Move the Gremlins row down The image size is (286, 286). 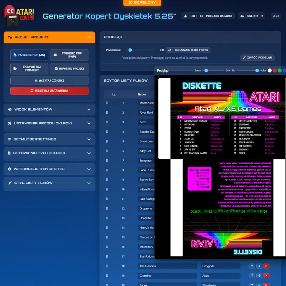(259, 276)
